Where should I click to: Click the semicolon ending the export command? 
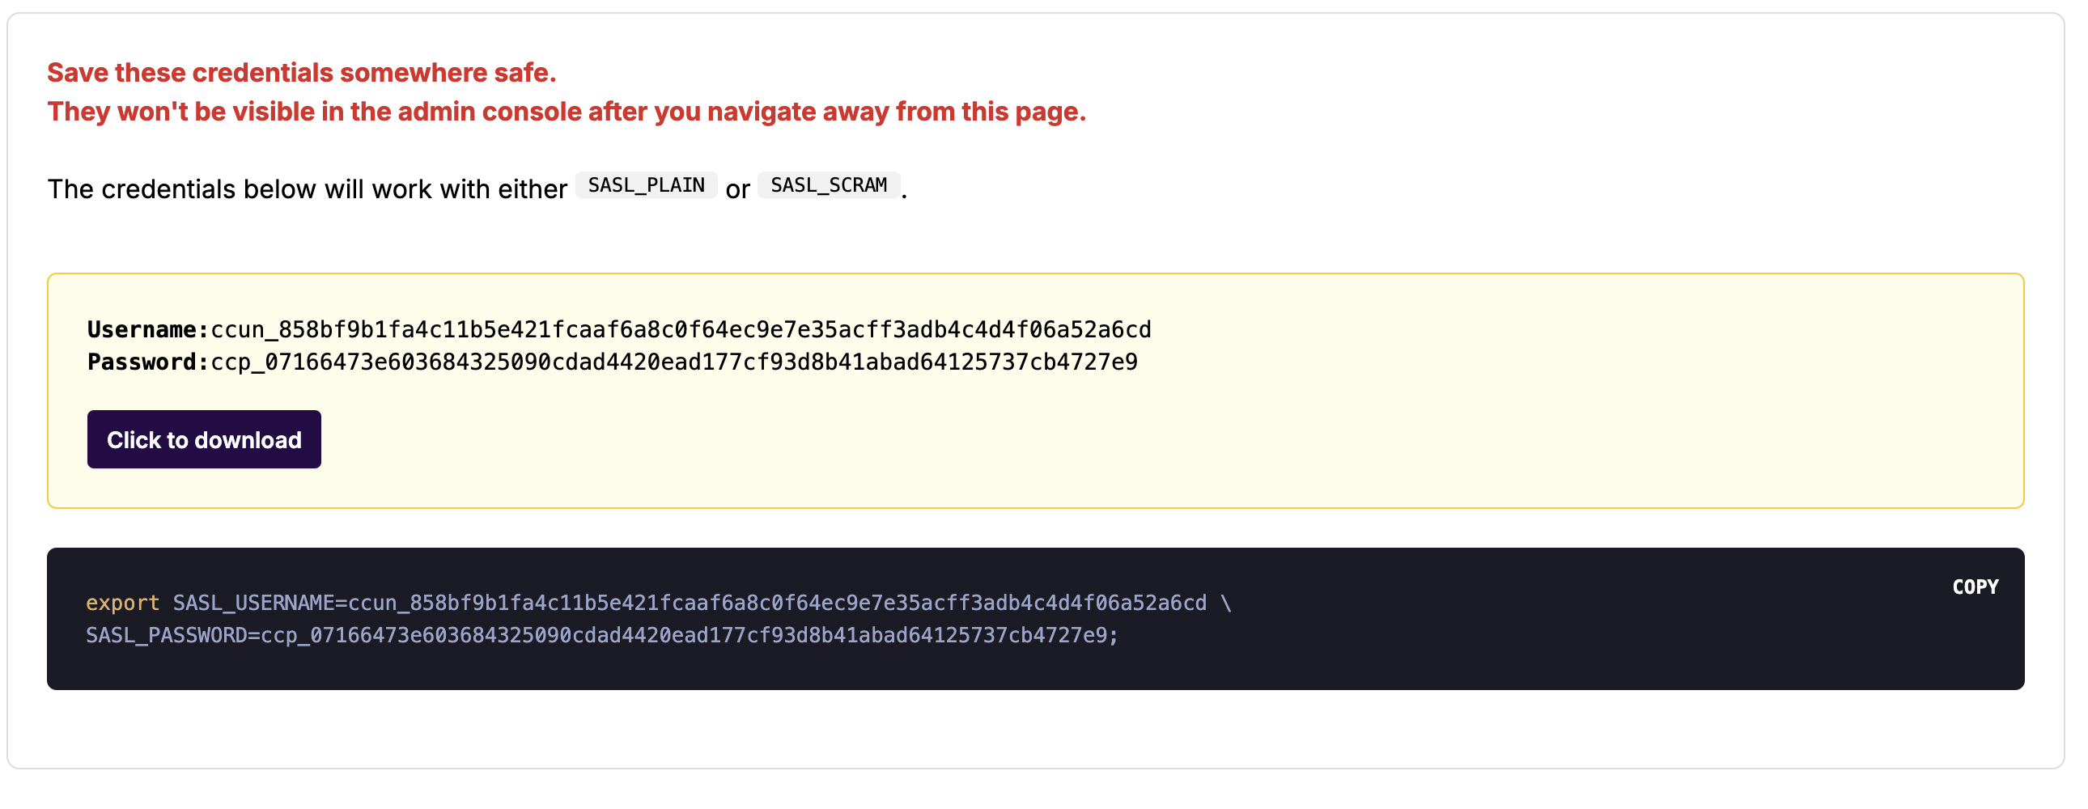click(x=1114, y=636)
